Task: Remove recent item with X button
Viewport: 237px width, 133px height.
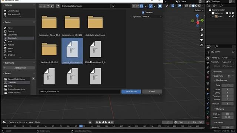Action: 33,78
